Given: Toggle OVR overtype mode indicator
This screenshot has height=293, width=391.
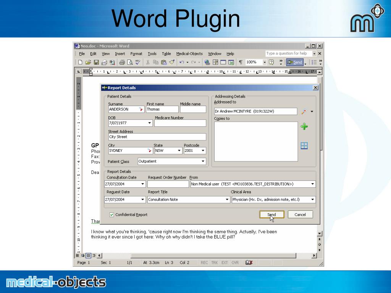Looking at the screenshot, I should pyautogui.click(x=235, y=262).
